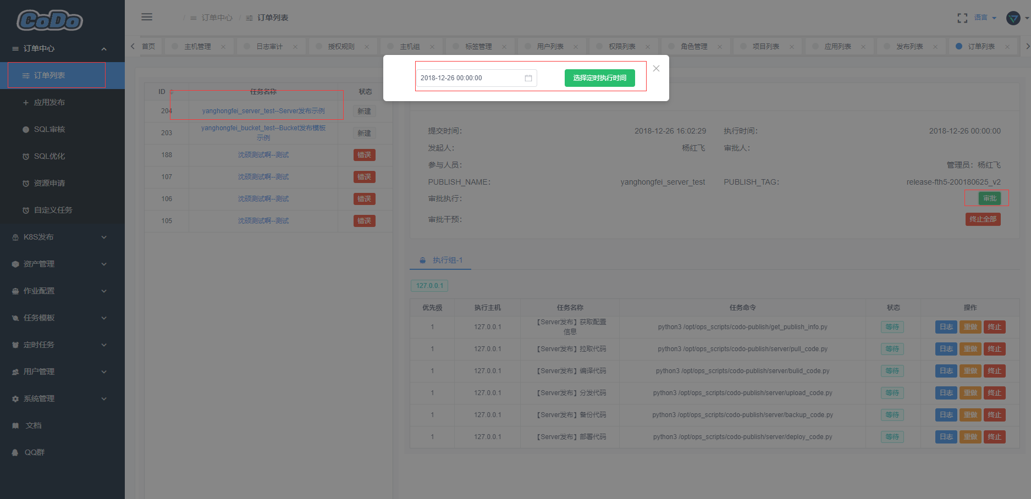Click the 等待 status for 拉取代码 task
The image size is (1031, 499).
click(892, 349)
